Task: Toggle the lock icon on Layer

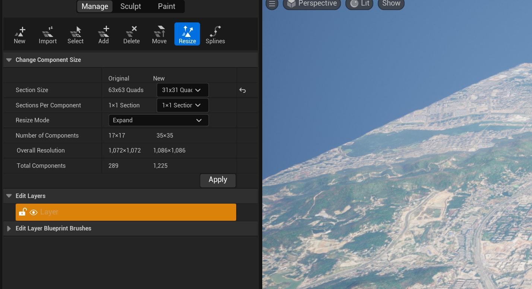Action: pos(22,212)
